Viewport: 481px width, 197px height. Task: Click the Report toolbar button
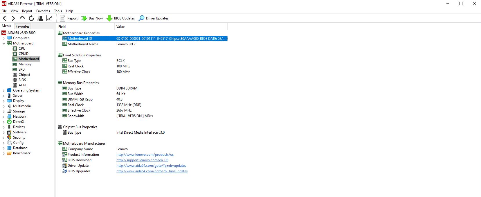pos(69,18)
